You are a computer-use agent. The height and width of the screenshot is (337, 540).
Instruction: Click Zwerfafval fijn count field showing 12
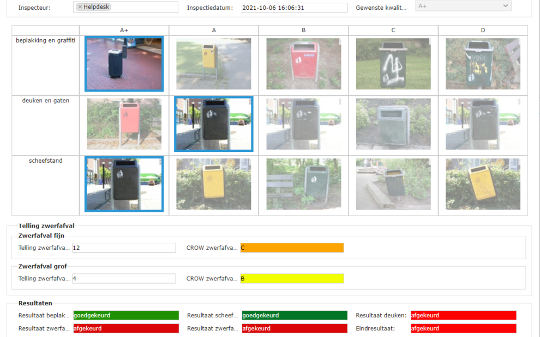click(124, 248)
